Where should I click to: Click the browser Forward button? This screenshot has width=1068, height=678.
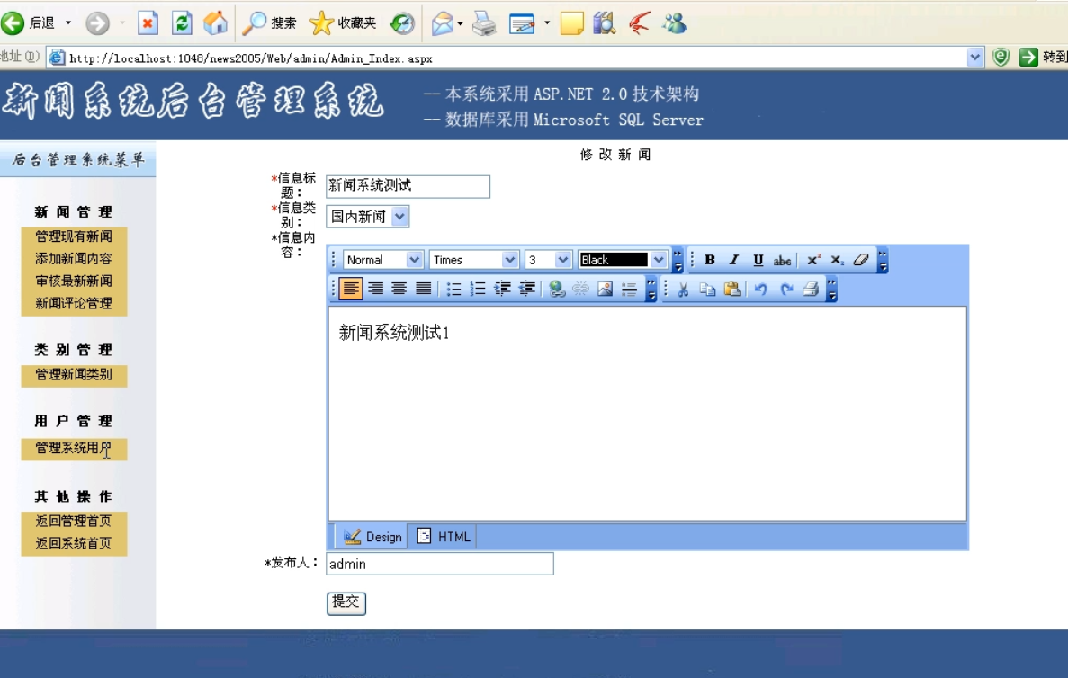pyautogui.click(x=97, y=23)
